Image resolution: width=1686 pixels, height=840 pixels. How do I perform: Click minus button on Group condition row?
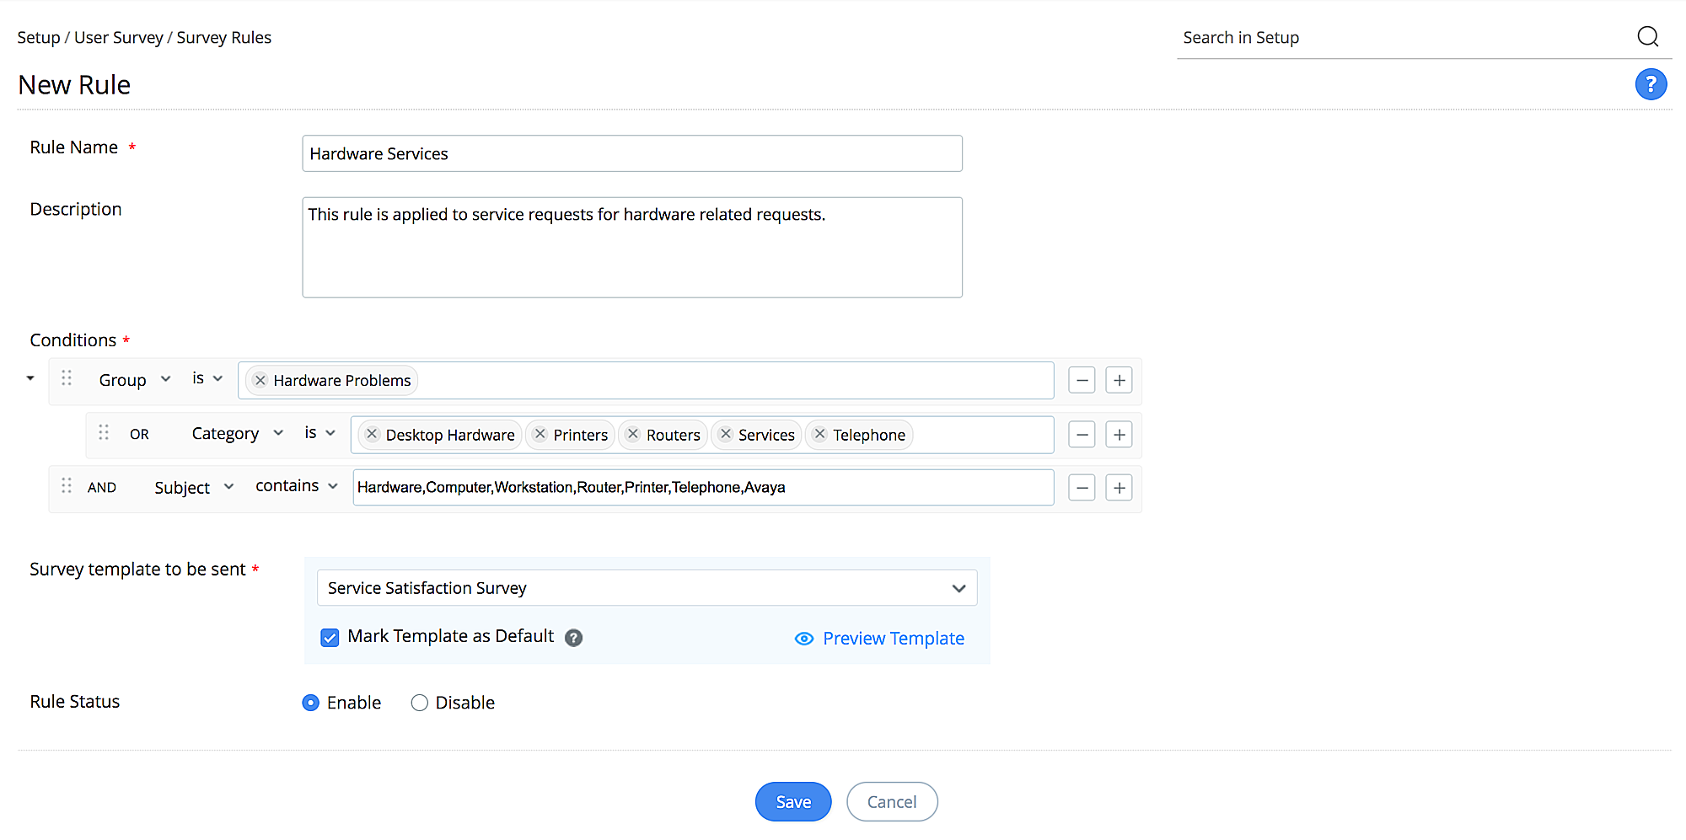(x=1082, y=380)
